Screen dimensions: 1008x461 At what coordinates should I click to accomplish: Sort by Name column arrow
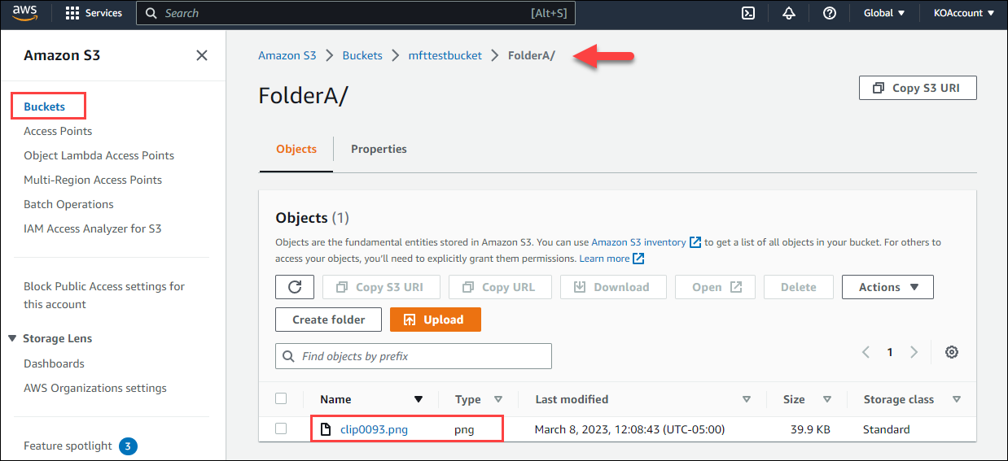tap(419, 399)
